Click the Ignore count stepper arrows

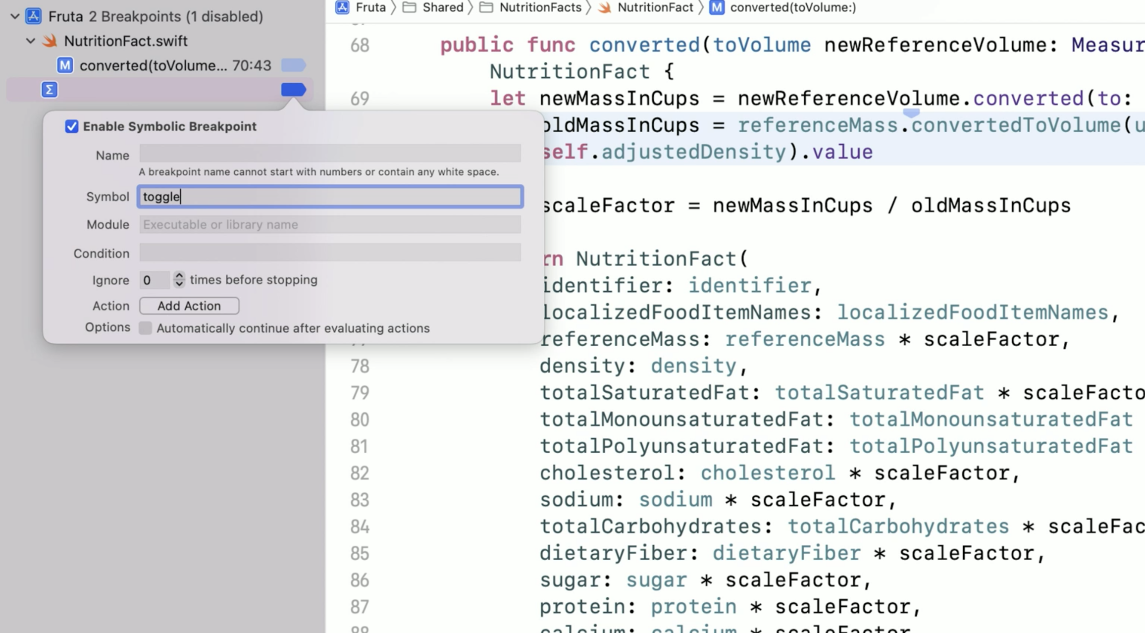tap(179, 280)
